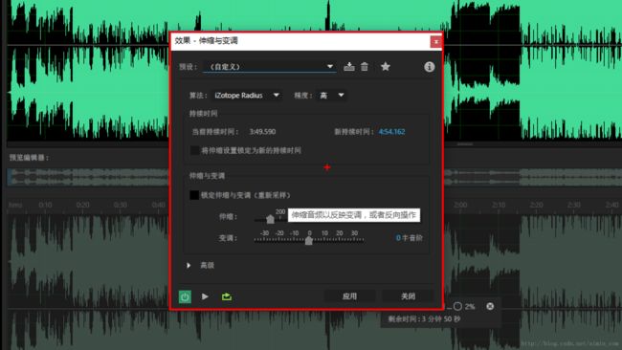Close the dialog with 关闭 button
622x350 pixels.
(x=408, y=296)
